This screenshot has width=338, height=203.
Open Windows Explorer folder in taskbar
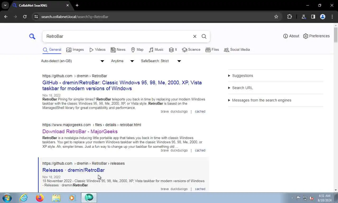(56, 198)
